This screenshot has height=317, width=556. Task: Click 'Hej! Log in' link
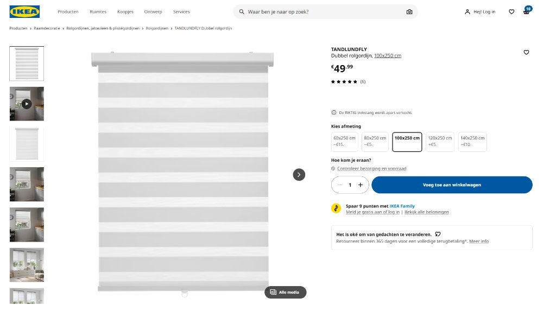pyautogui.click(x=484, y=12)
